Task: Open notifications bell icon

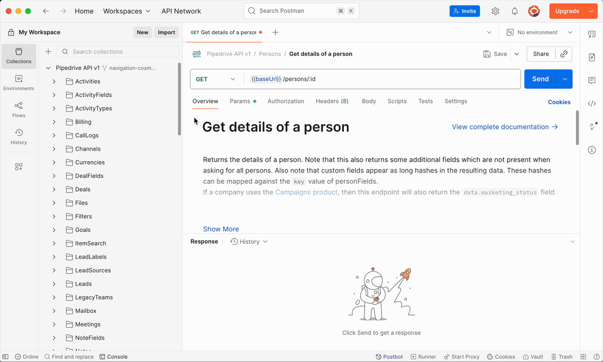Action: point(515,11)
